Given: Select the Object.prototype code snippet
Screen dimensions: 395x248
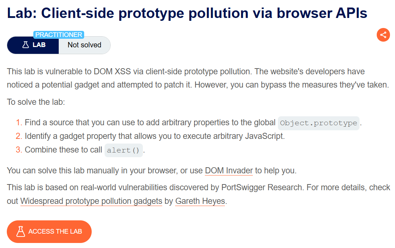Looking at the screenshot, I should coord(318,123).
